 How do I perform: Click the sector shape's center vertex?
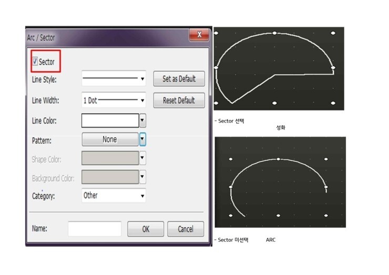click(x=274, y=75)
